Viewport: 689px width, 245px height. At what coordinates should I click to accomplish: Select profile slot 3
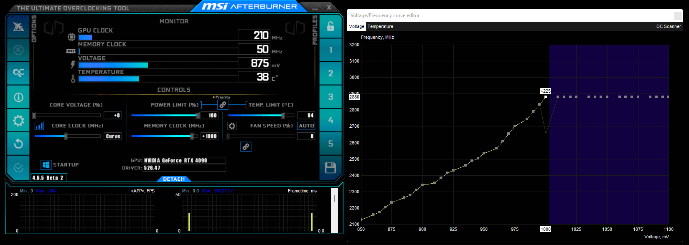pos(331,97)
